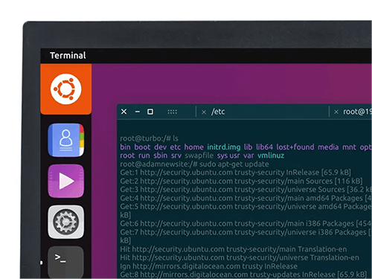Click the 'Get:3' universe Sources line
This screenshot has height=279, width=372.
click(246, 190)
